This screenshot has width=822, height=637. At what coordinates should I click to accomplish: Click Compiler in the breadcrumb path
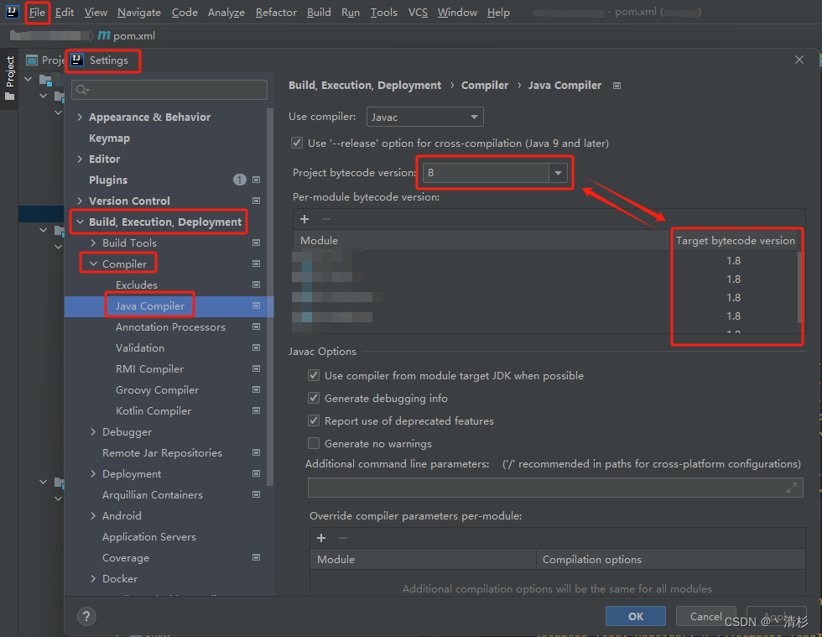tap(485, 85)
